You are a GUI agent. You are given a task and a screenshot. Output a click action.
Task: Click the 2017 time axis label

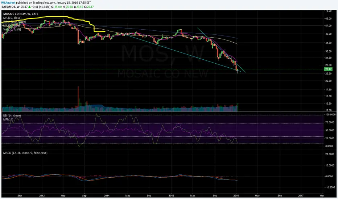pyautogui.click(x=301, y=195)
